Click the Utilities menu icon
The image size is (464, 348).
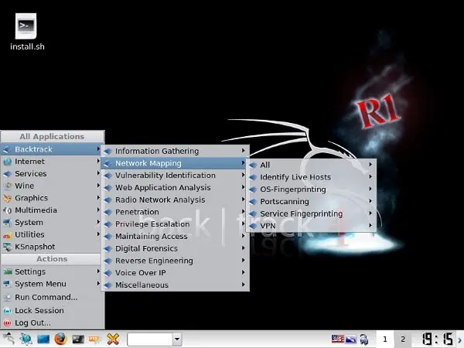click(8, 235)
